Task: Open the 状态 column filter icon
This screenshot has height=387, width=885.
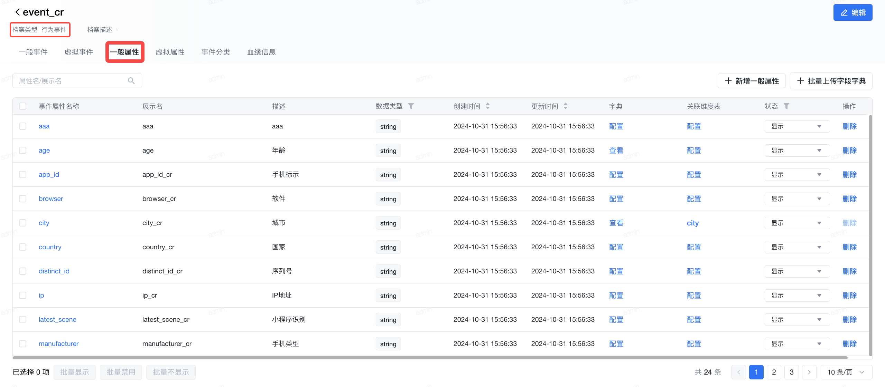Action: (786, 106)
